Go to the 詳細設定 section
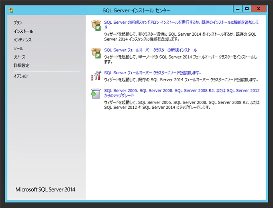The width and height of the screenshot is (273, 208). pyautogui.click(x=21, y=65)
